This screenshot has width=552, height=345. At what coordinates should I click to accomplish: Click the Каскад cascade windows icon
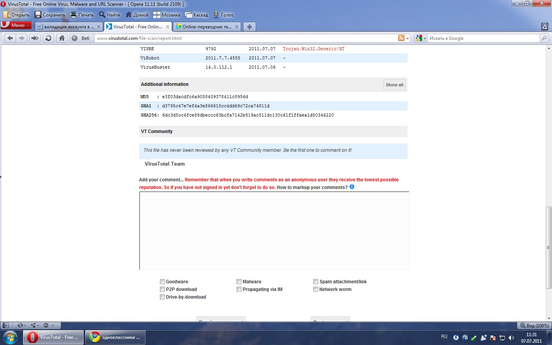(189, 15)
